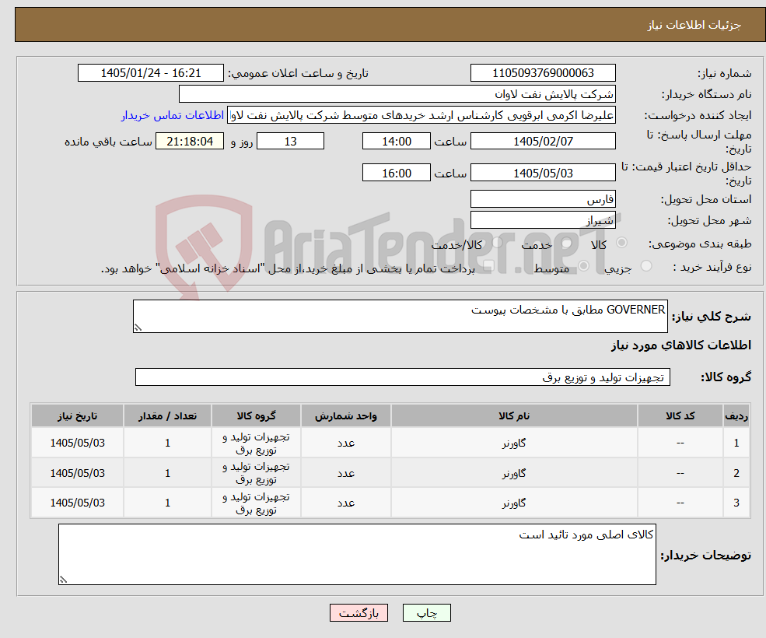Screen dimensions: 766x638
Task: Click the چاپ (print) button
Action: pos(426,612)
